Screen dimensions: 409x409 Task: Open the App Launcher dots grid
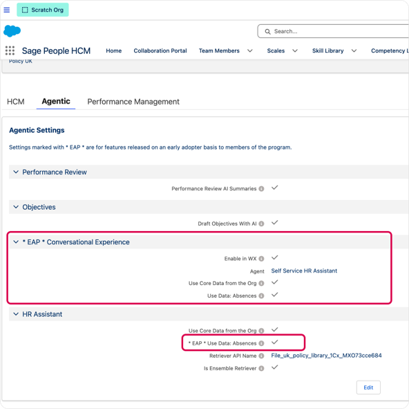pos(10,51)
